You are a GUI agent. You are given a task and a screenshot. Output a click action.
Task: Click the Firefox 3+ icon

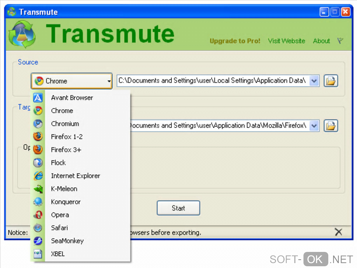[38, 150]
